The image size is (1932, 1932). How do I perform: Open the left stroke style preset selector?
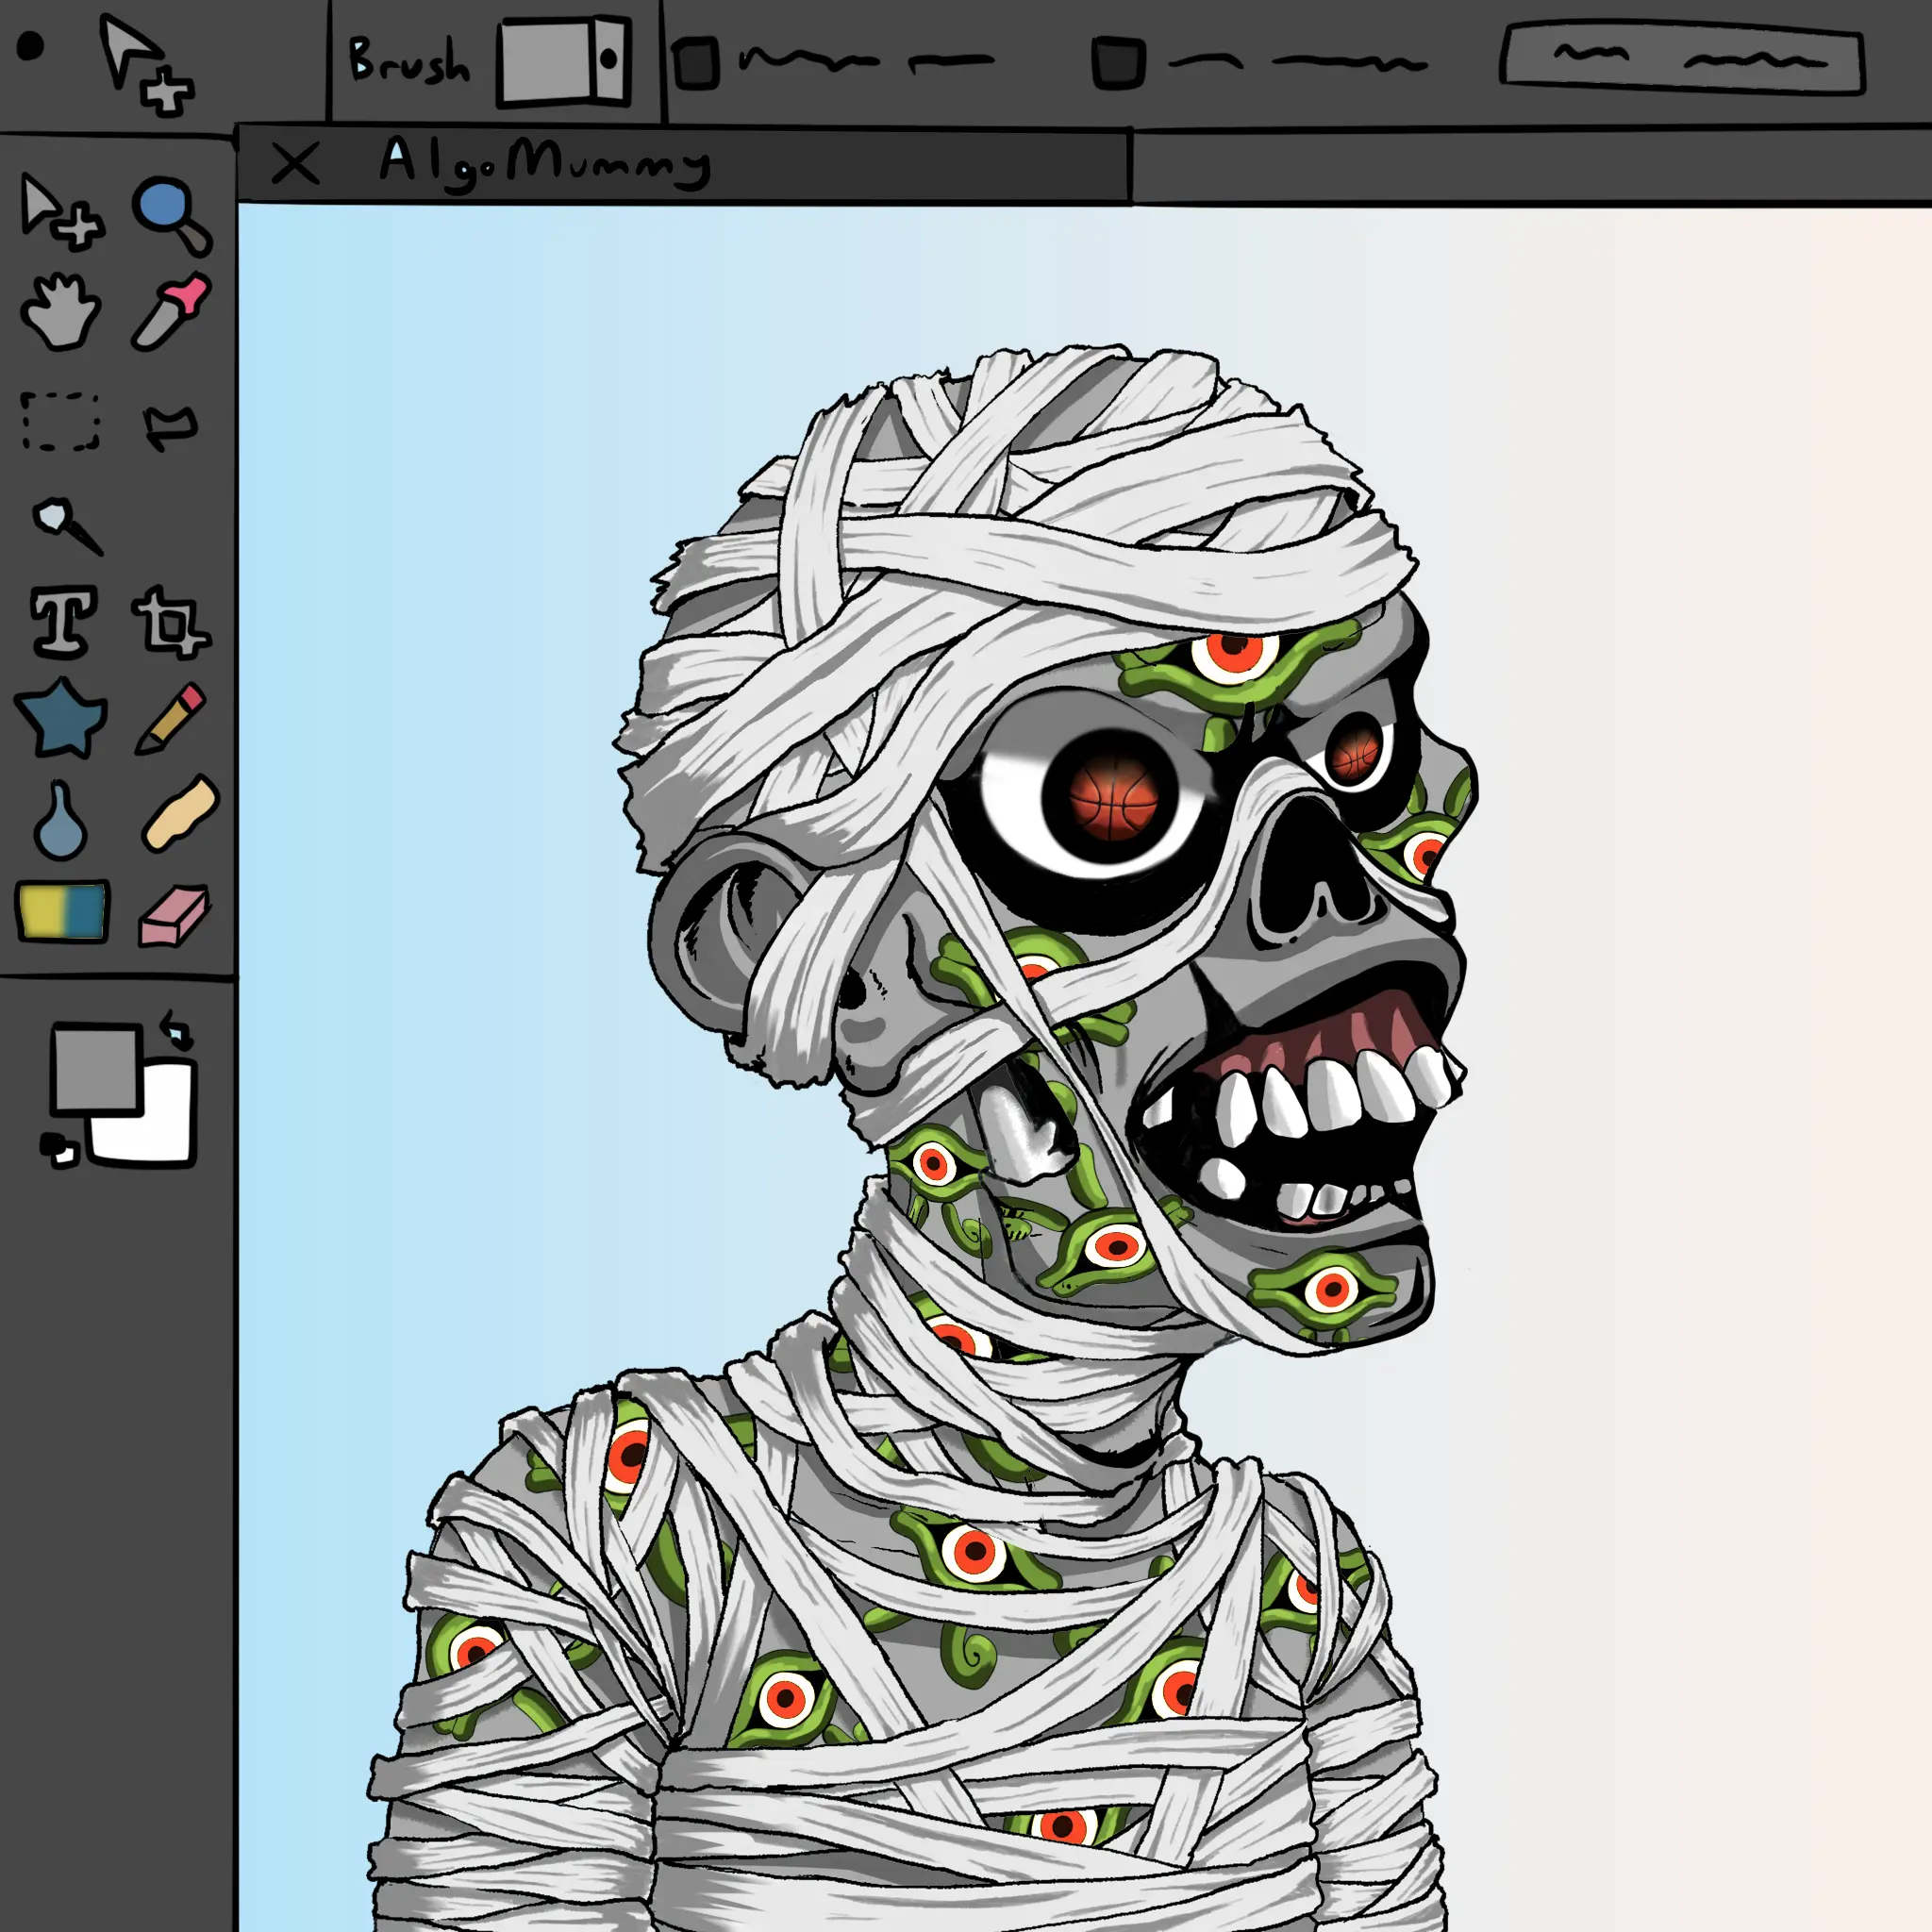[x=700, y=62]
